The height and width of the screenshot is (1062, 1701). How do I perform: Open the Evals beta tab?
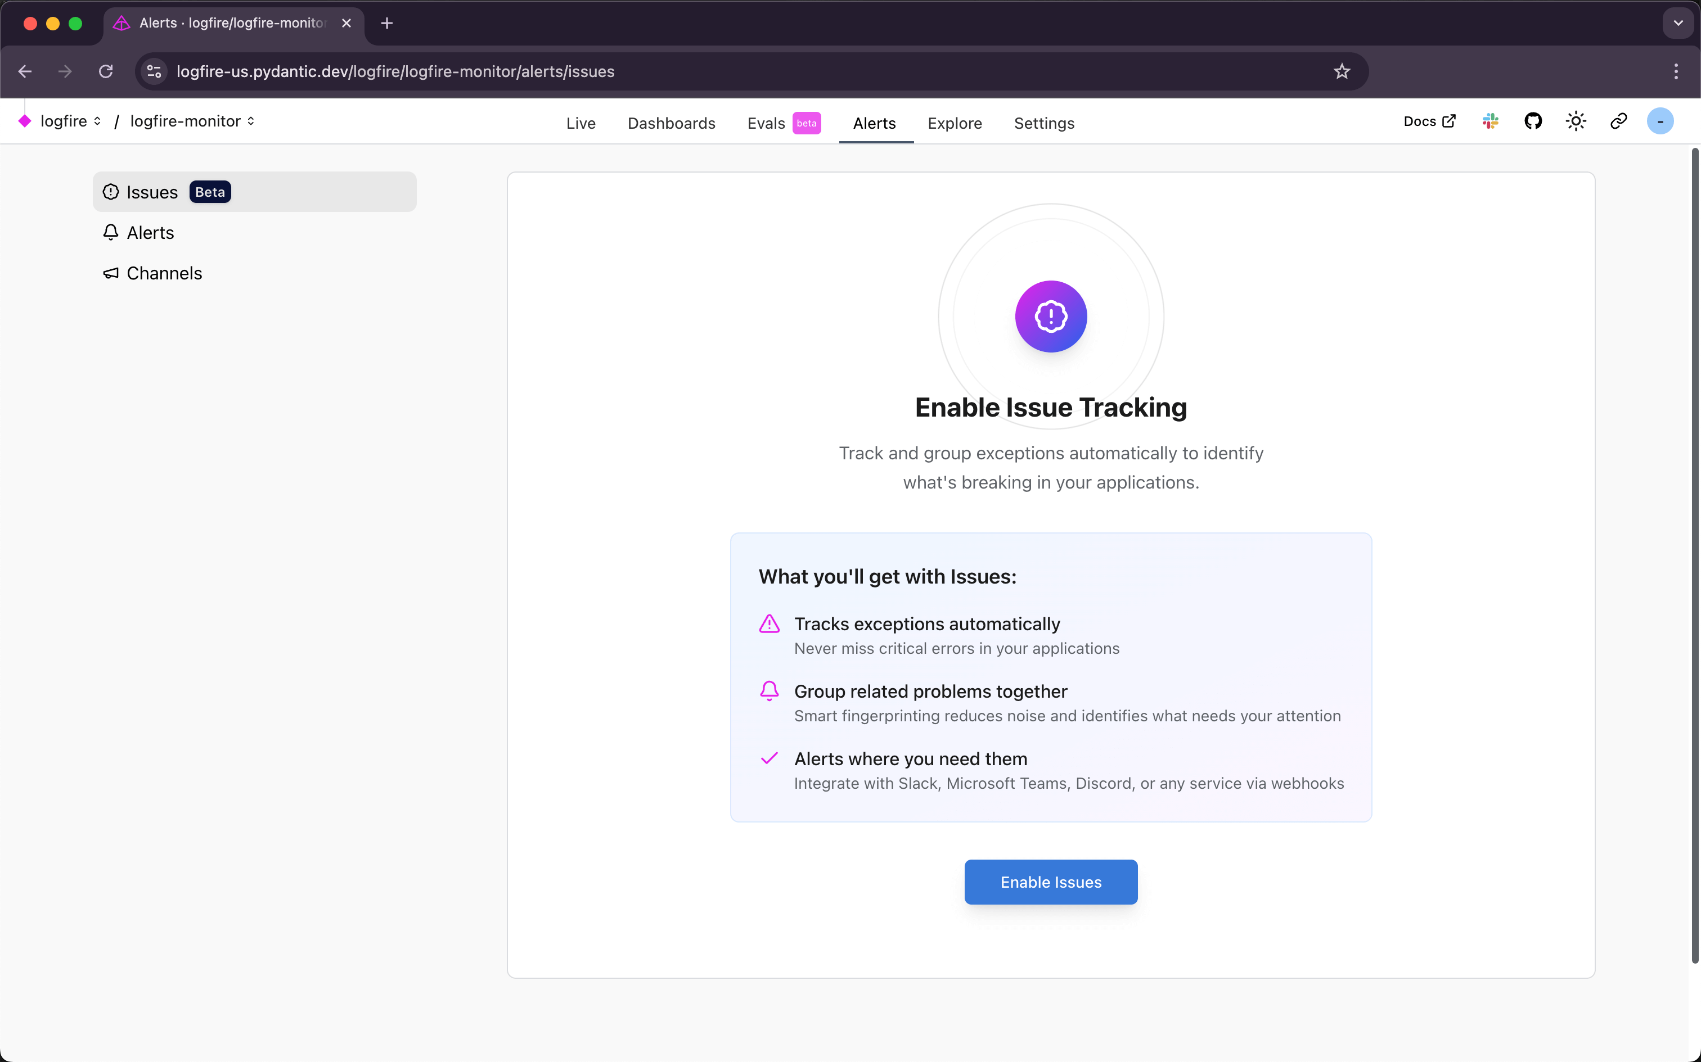point(766,123)
